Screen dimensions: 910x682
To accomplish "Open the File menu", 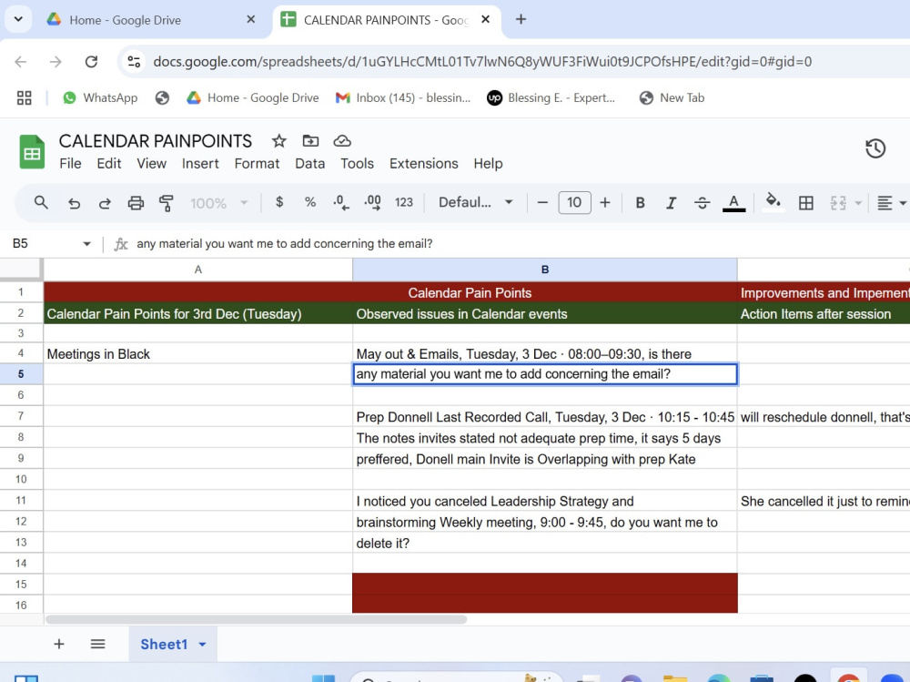I will (x=70, y=163).
